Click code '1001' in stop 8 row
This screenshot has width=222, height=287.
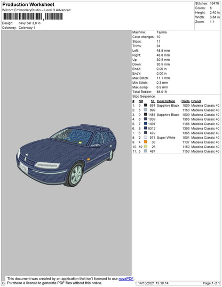click(186, 138)
